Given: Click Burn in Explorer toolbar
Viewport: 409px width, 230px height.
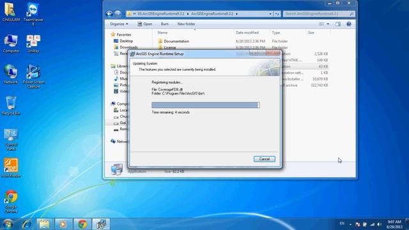Looking at the screenshot, I should [165, 24].
